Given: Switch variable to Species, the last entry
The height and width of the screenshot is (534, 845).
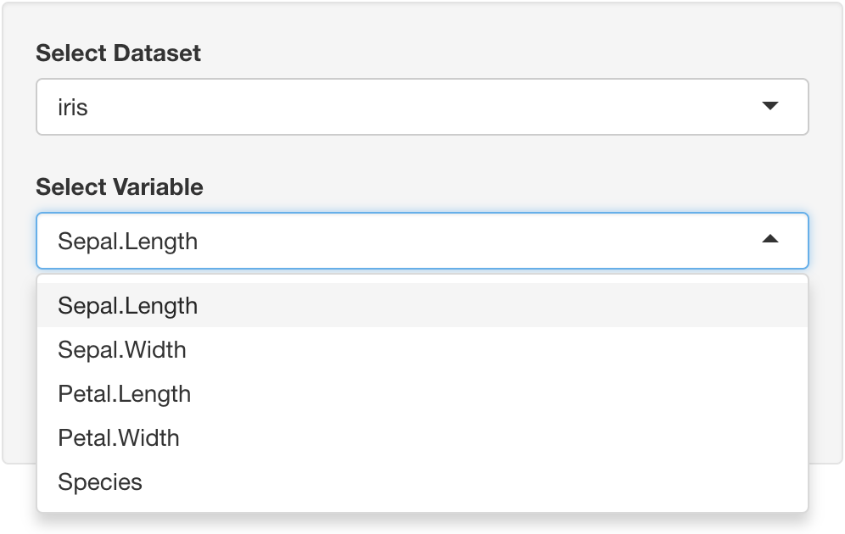Looking at the screenshot, I should (x=99, y=481).
